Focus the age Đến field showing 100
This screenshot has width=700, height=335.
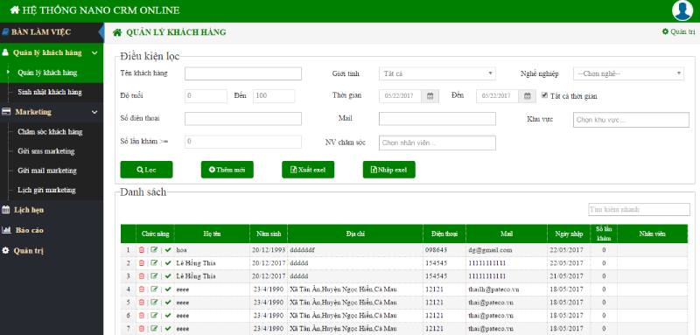274,96
